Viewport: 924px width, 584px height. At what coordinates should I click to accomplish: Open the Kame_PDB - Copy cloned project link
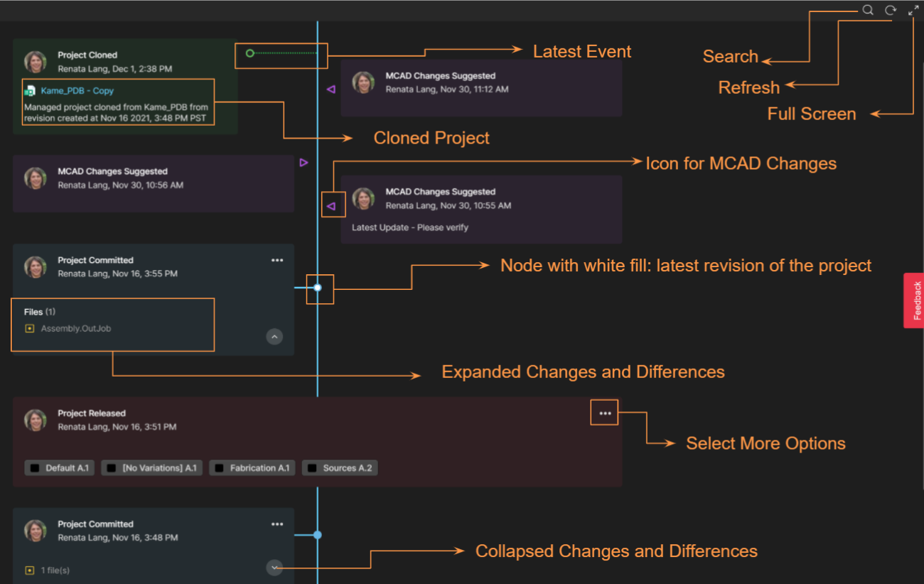tap(77, 91)
